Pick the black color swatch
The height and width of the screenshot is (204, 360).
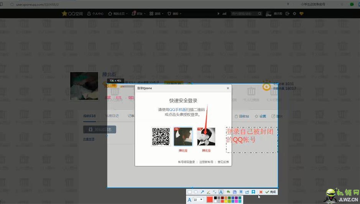point(215,198)
